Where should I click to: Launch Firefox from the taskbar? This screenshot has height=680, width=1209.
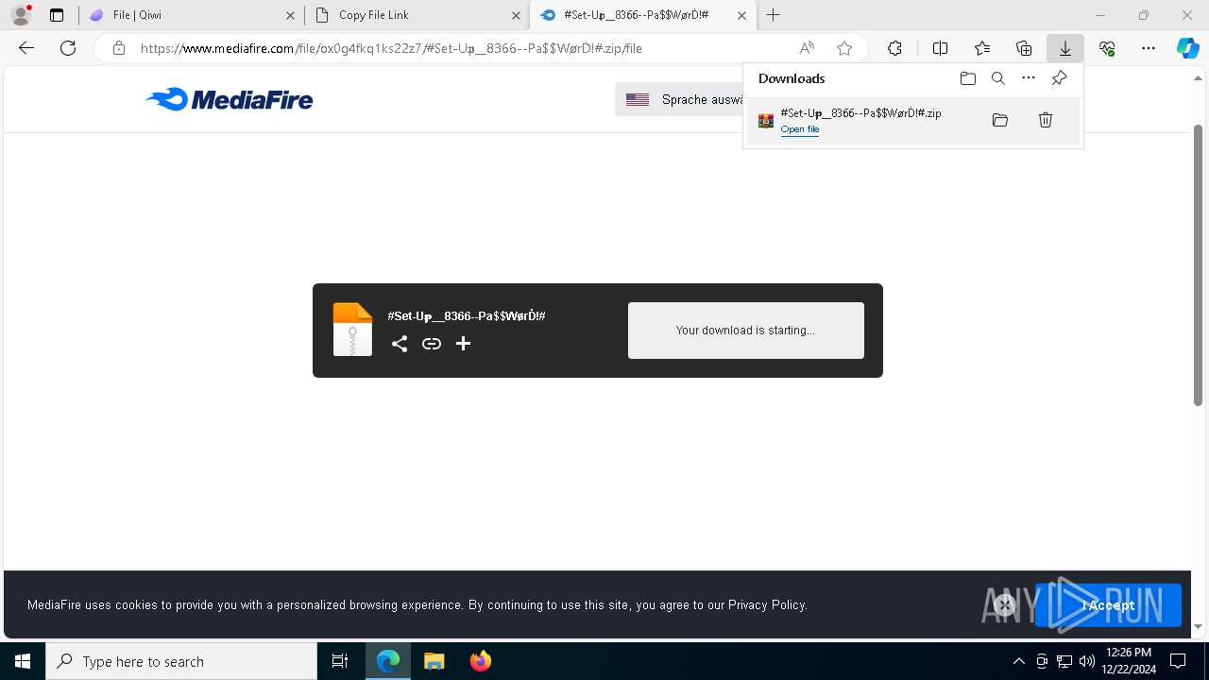click(x=481, y=661)
